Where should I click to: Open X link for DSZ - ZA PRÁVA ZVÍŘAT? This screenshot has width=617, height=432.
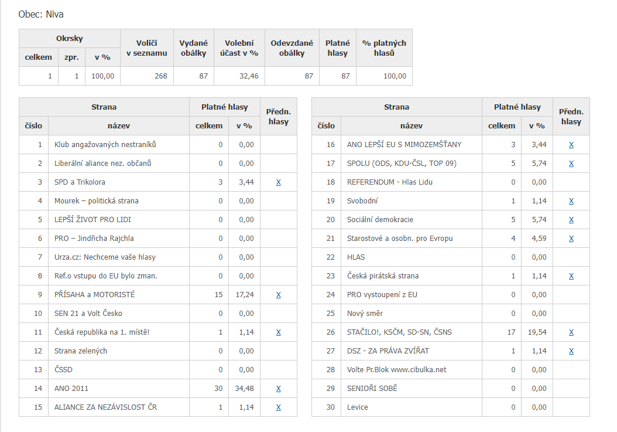point(571,351)
